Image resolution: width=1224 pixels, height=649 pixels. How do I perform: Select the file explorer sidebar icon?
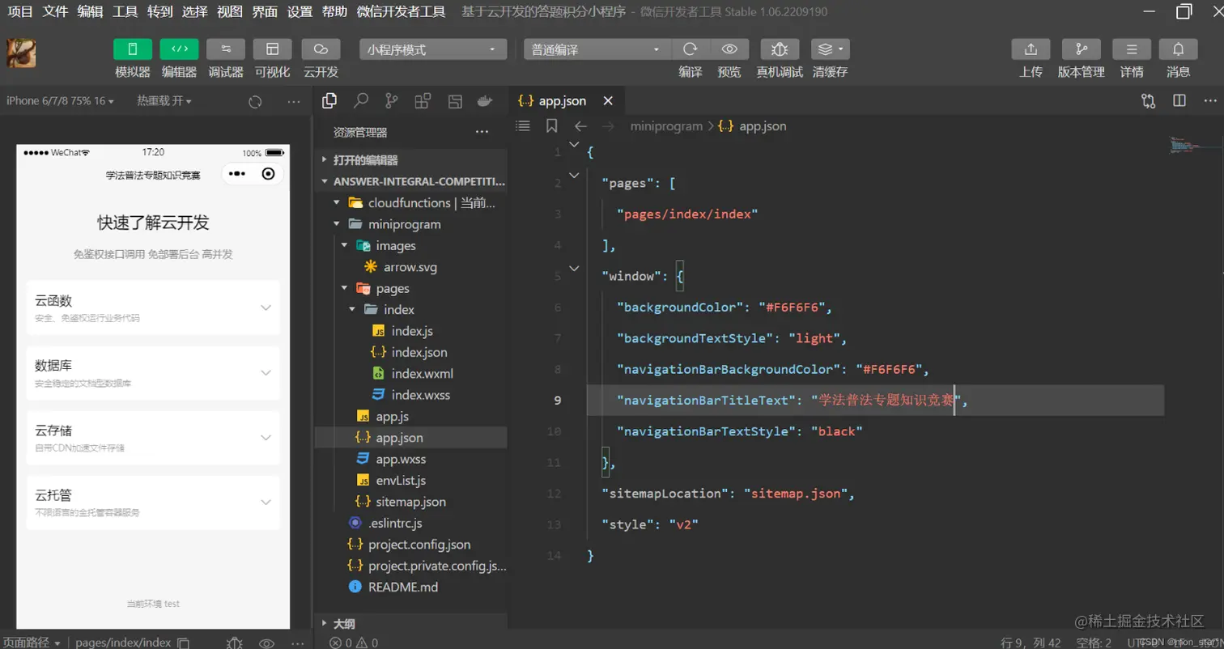(x=329, y=101)
